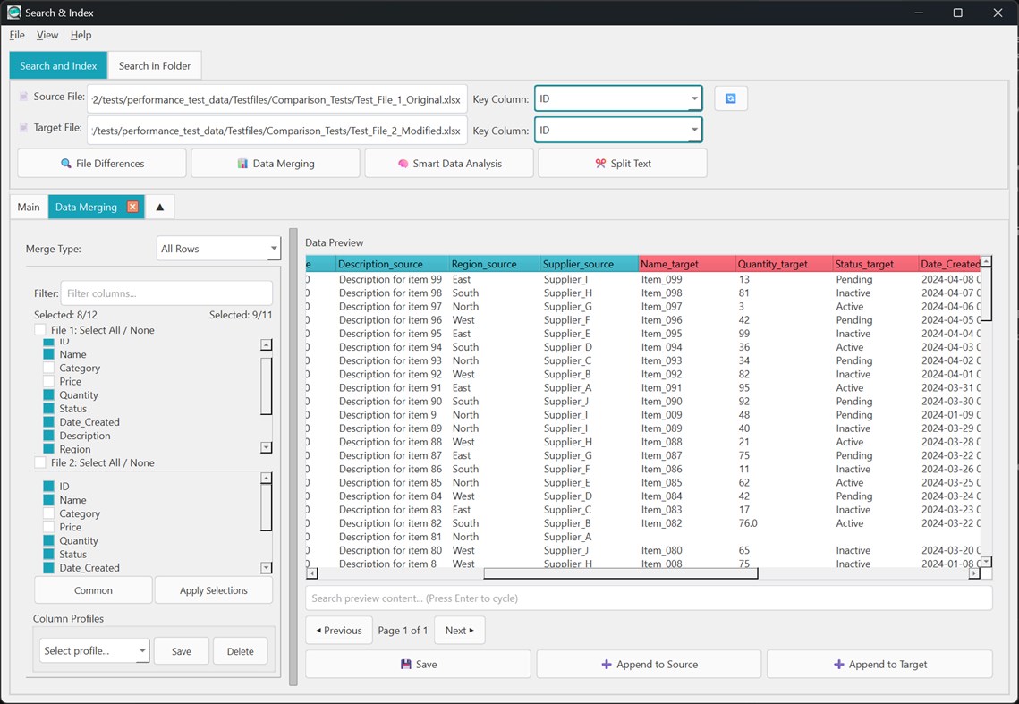Open the Merge Type dropdown
Viewport: 1019px width, 704px height.
pos(218,248)
